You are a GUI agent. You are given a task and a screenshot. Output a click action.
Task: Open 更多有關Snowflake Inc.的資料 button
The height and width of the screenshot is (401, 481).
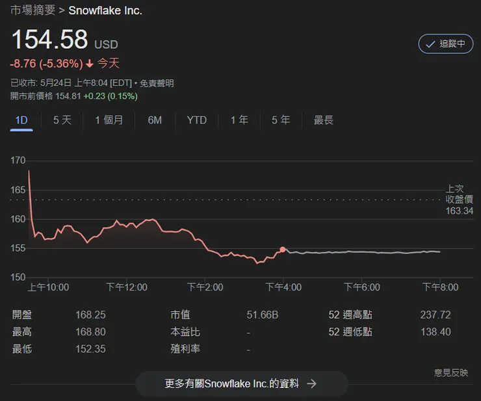click(x=241, y=383)
